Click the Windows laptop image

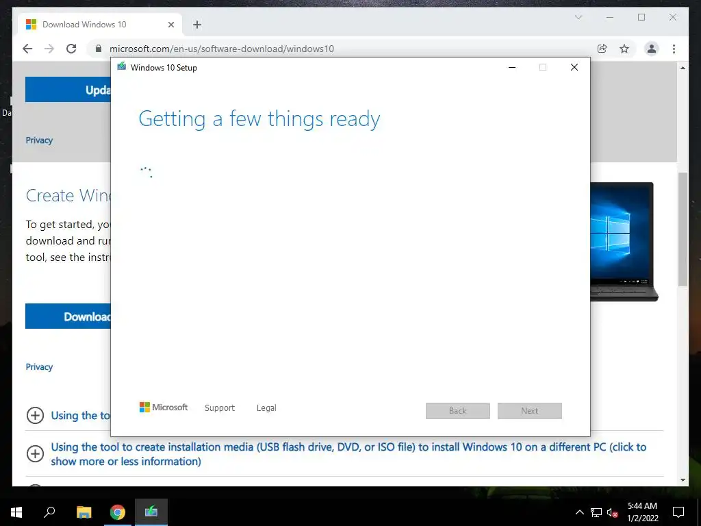pyautogui.click(x=624, y=242)
